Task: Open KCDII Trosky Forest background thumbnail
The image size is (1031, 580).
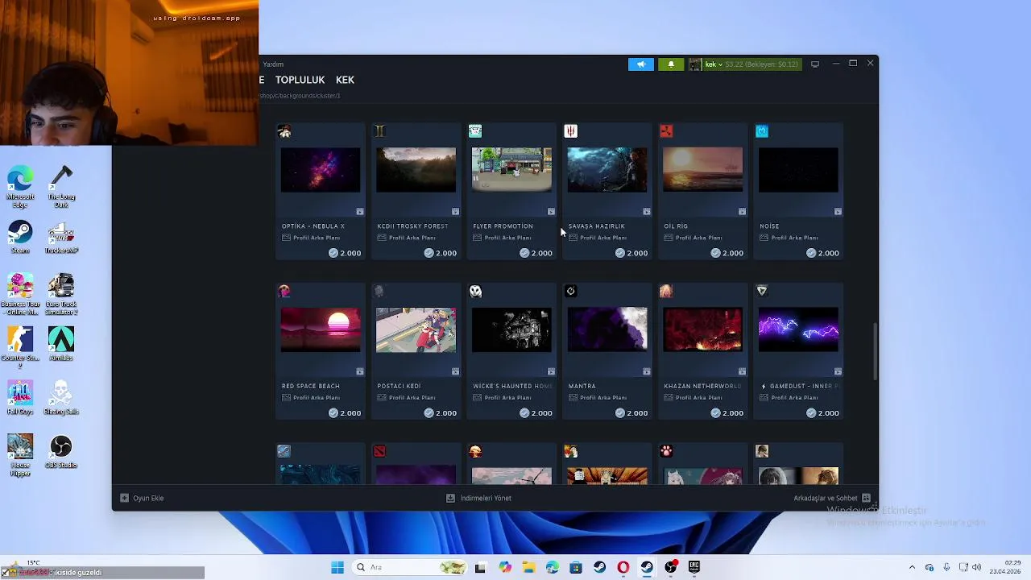Action: pos(416,170)
